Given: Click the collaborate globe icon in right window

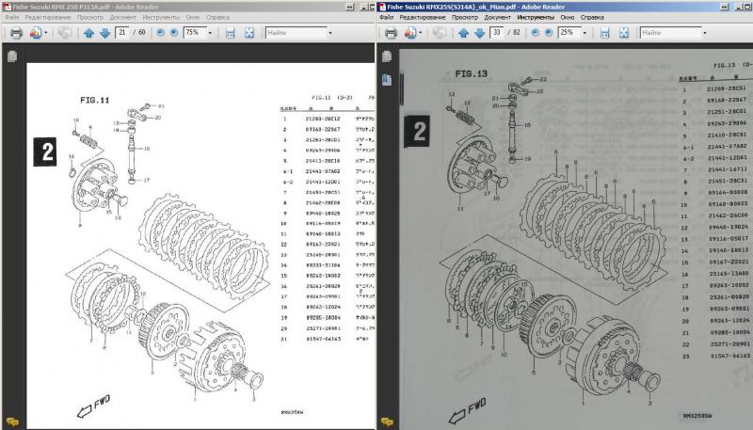Looking at the screenshot, I should pos(439,33).
